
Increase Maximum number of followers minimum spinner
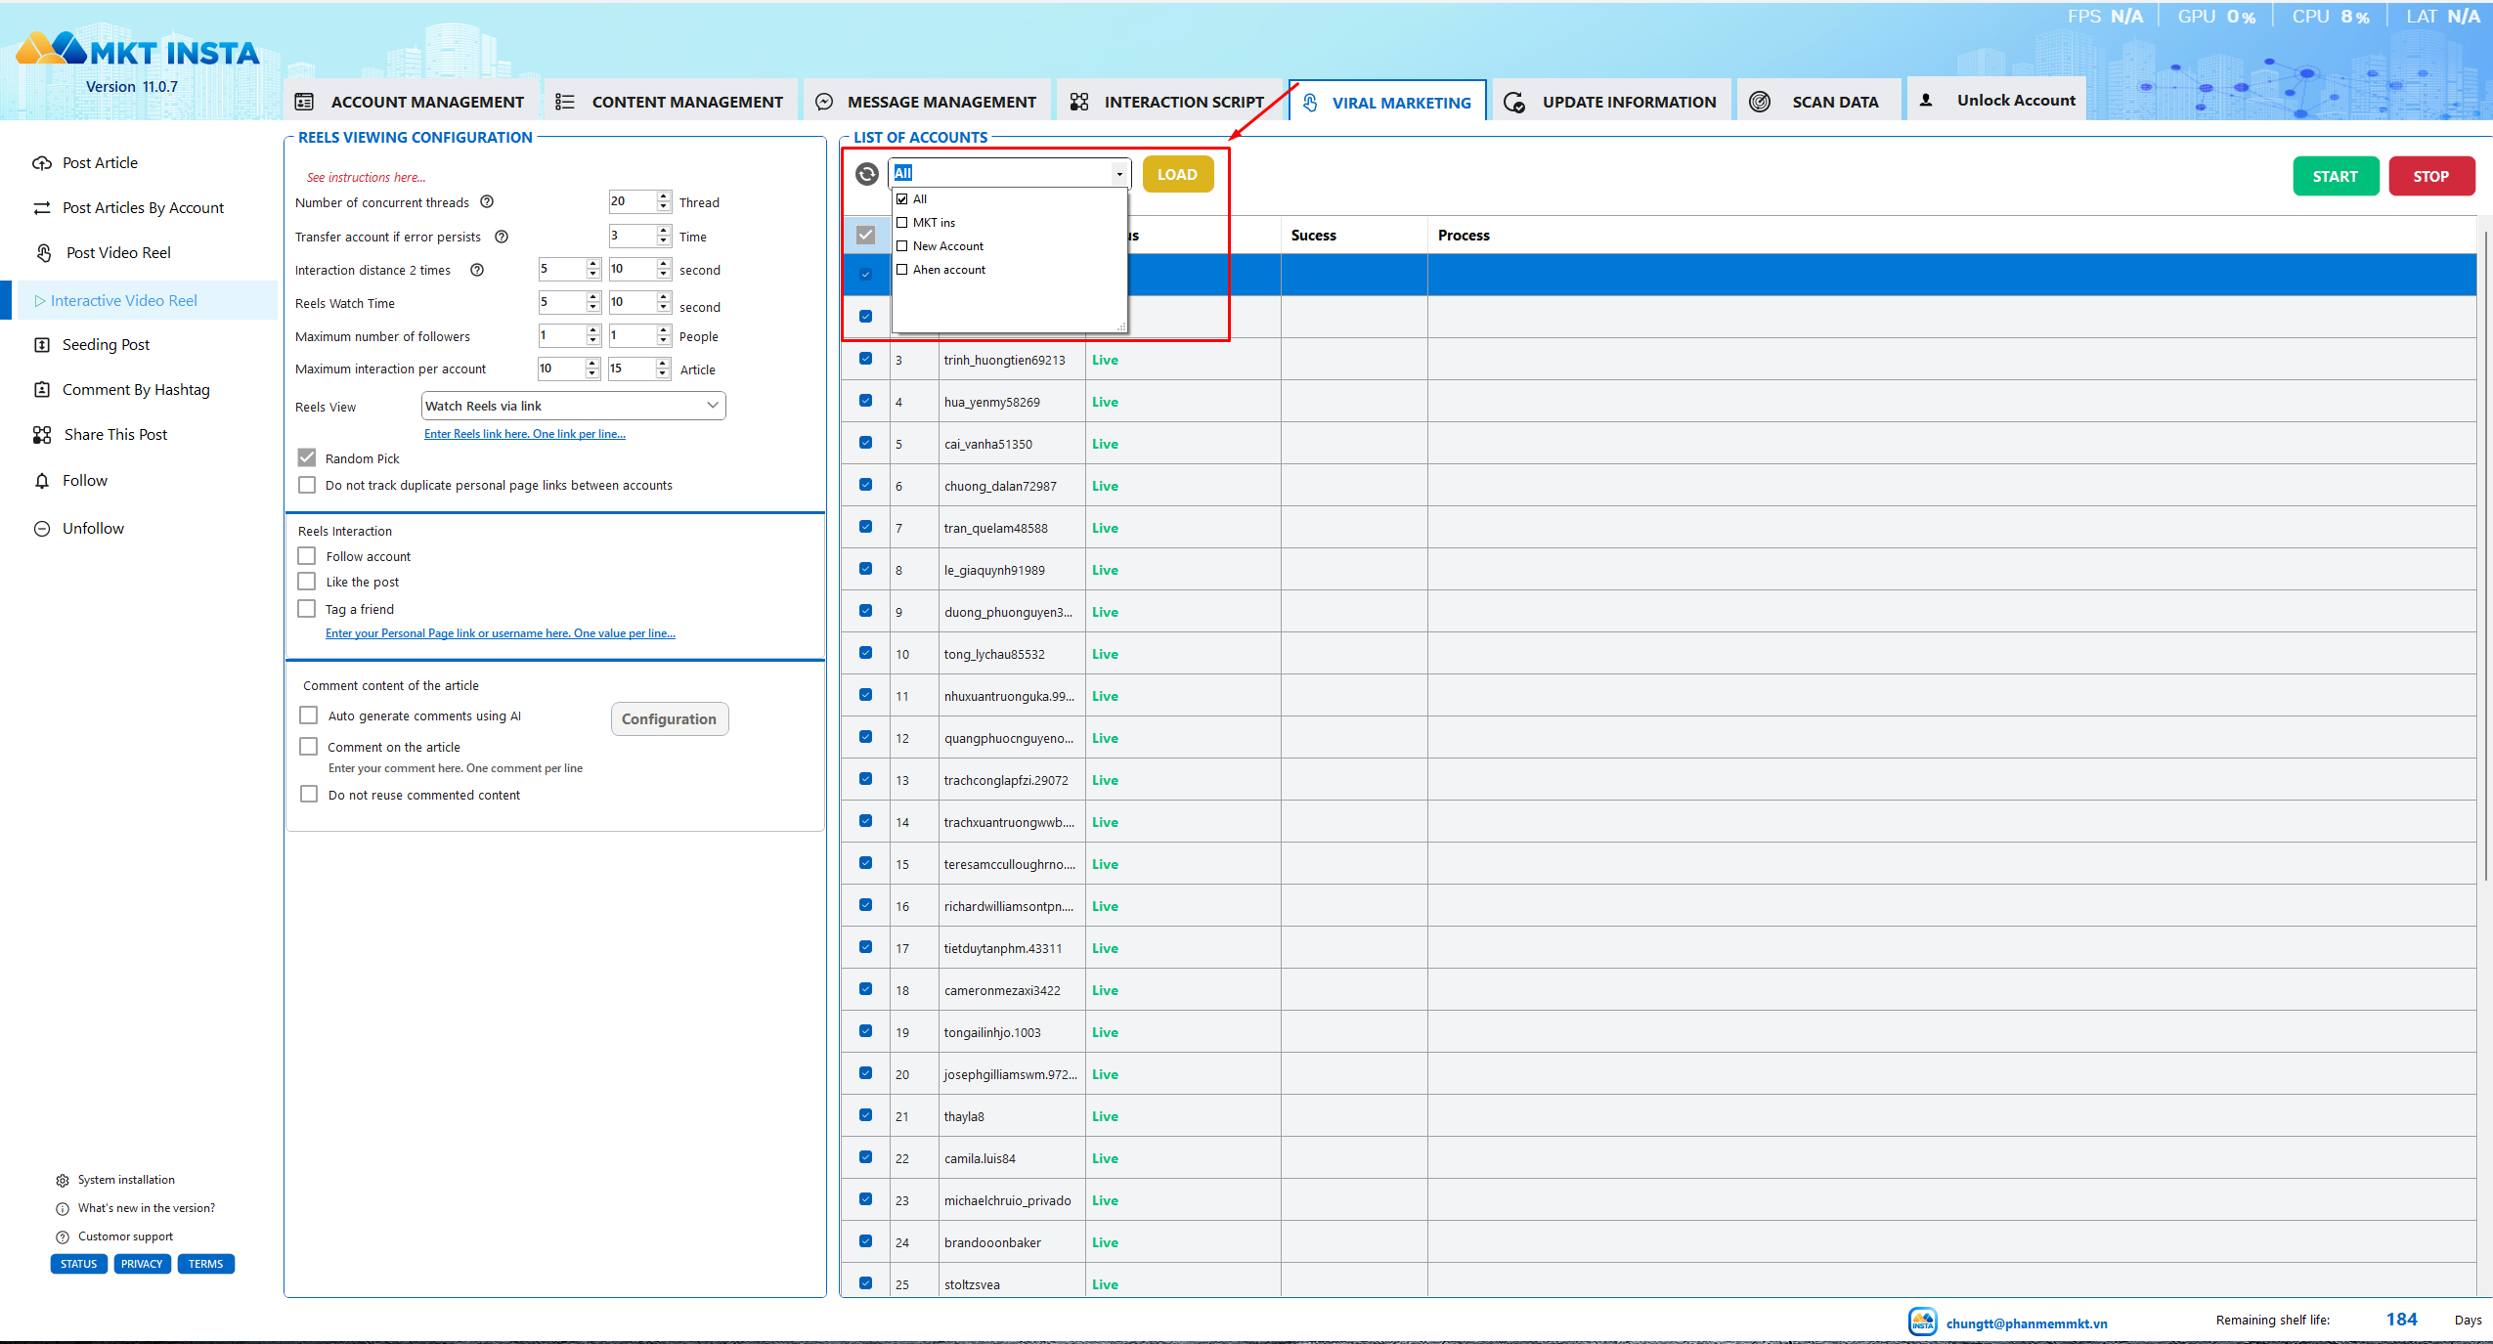click(x=592, y=330)
